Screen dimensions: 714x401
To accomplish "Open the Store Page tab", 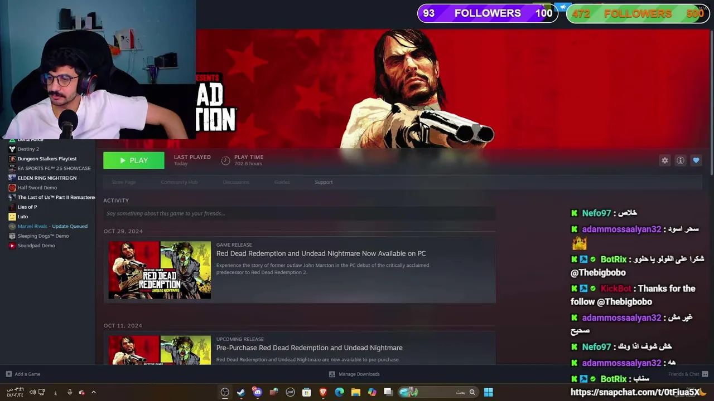I will pos(123,182).
